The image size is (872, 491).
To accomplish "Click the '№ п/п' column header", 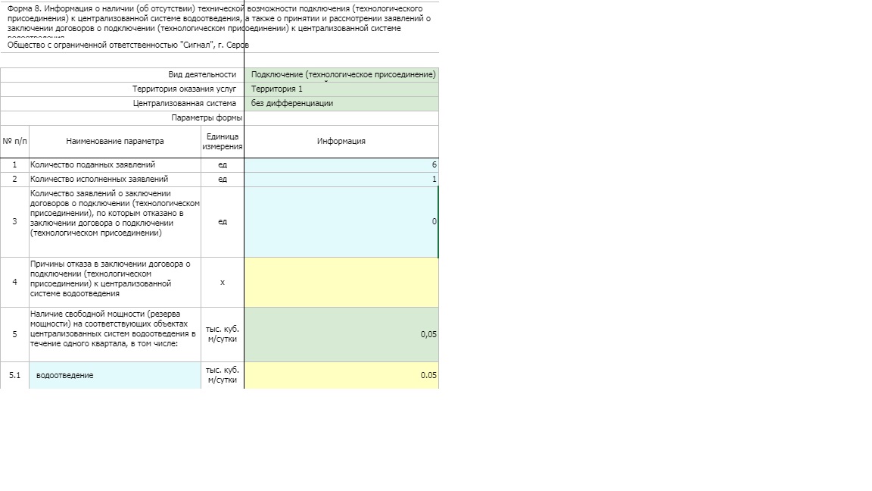I will coord(14,142).
